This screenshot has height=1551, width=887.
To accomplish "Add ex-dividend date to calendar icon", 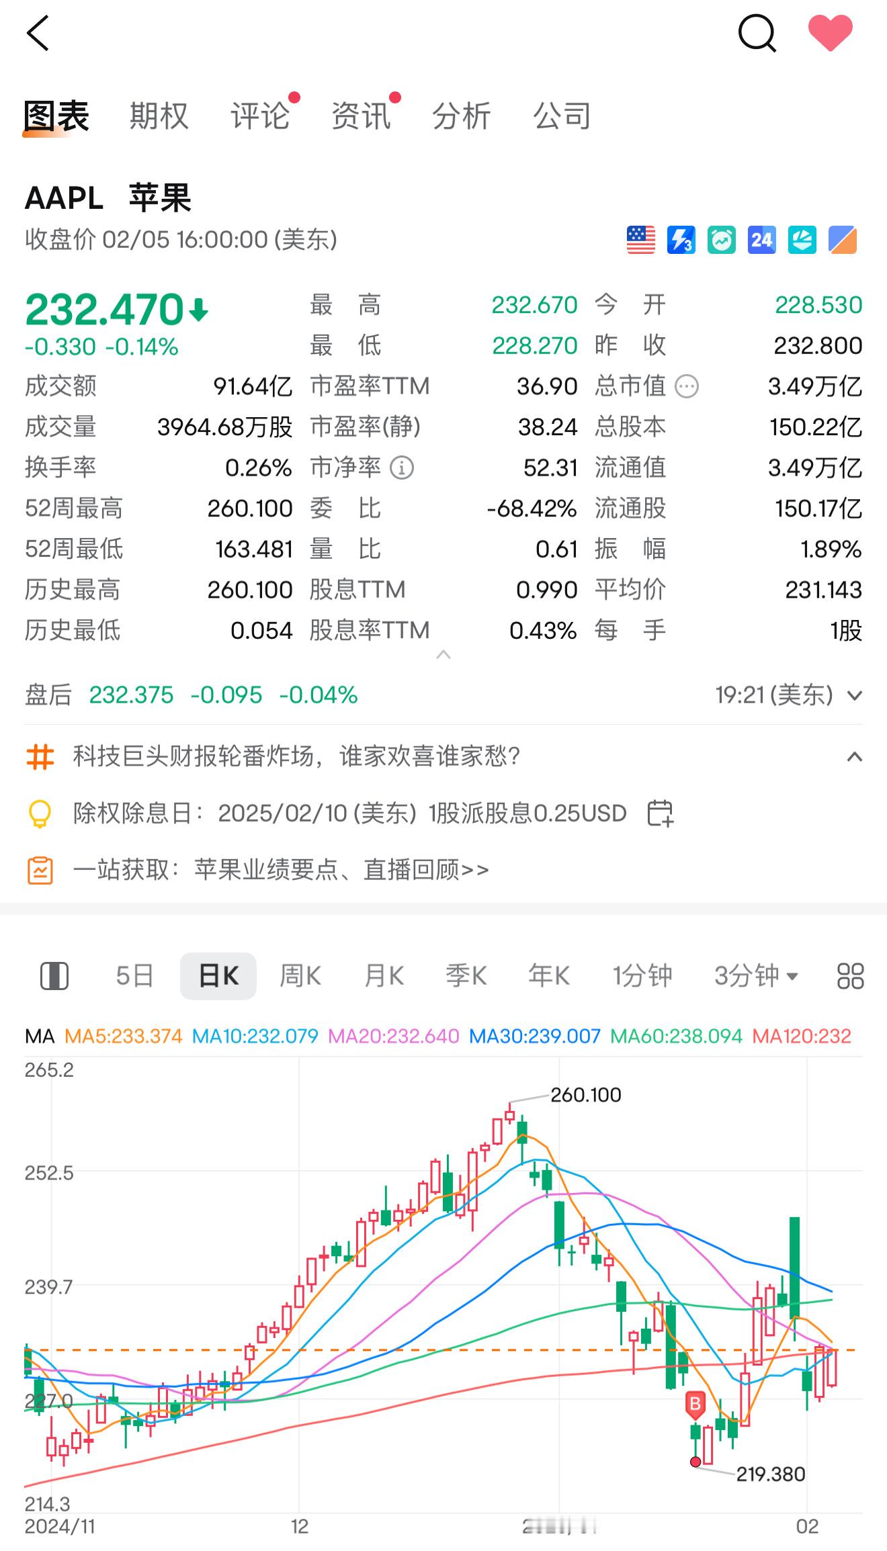I will coord(660,813).
